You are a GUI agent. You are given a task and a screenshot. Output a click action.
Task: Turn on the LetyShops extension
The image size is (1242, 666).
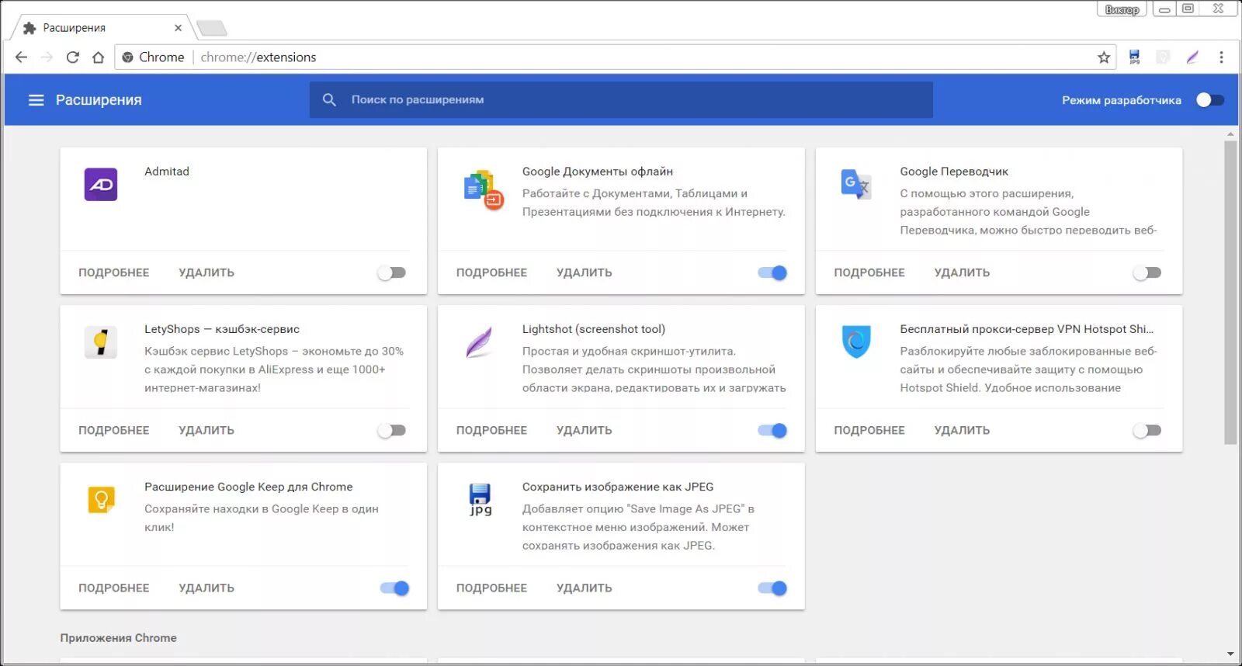[x=392, y=430]
